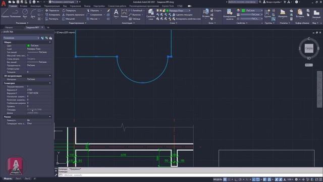
Task: Click the Plot (print) icon in quick access toolbar
Action: click(x=34, y=2)
